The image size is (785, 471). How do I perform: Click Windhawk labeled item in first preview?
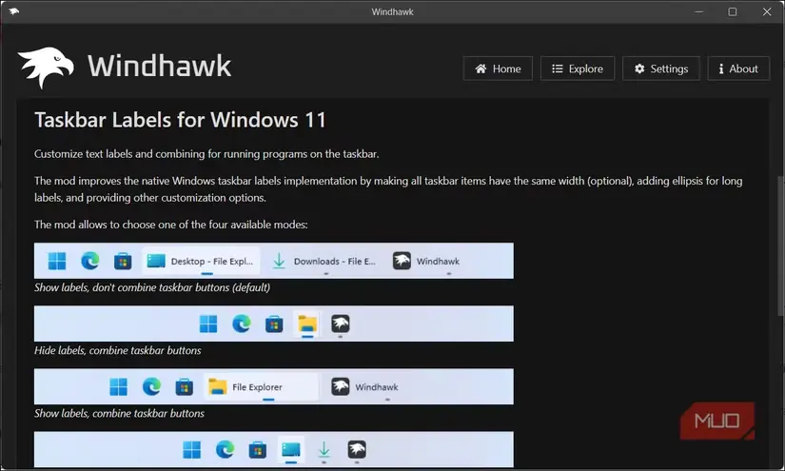426,261
